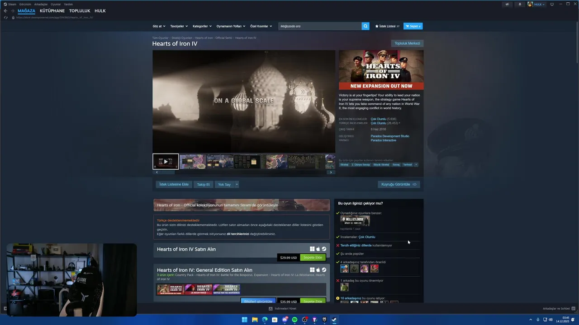Click the Hell Let Loose similar game image

(355, 221)
